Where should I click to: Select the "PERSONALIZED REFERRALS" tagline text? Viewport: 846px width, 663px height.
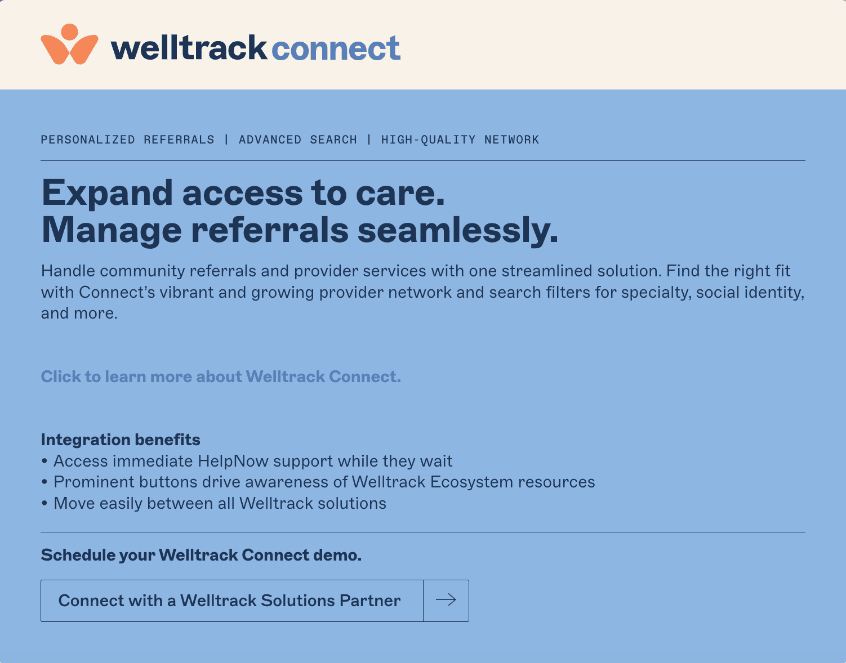[127, 140]
